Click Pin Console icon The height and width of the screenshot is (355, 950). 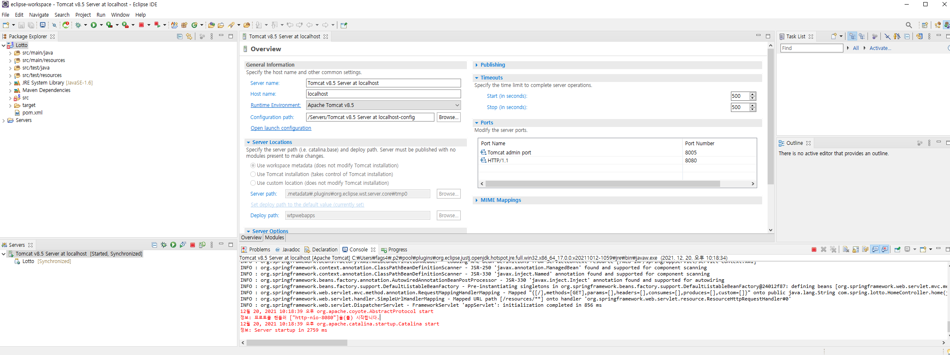pos(897,249)
